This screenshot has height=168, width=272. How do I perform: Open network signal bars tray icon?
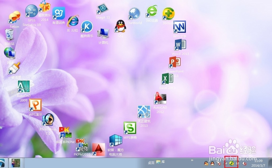pos(225,163)
